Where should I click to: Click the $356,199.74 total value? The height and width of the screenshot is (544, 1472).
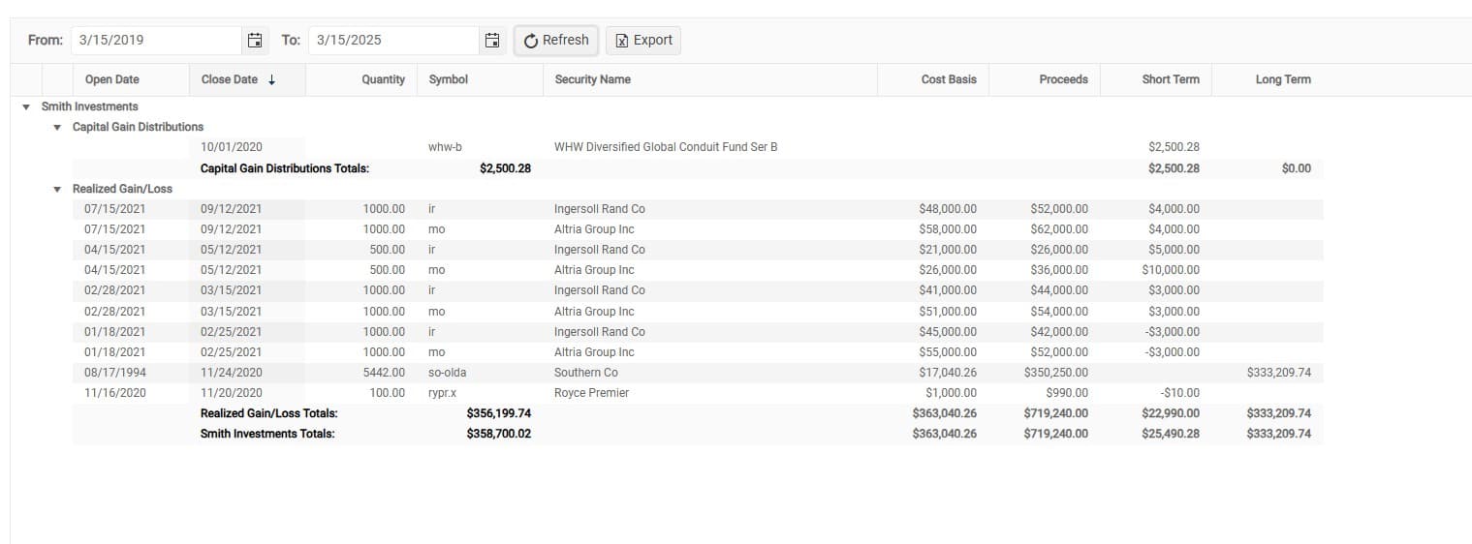499,413
